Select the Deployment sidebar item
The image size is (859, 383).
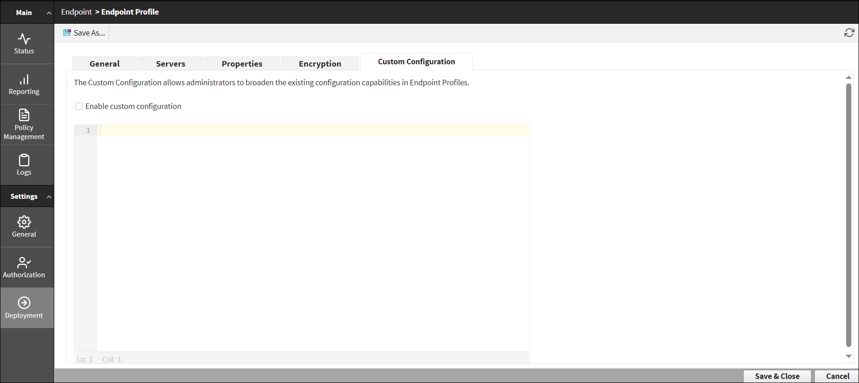(x=24, y=308)
